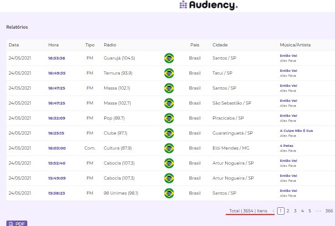Export report with the PDF button

(17, 224)
